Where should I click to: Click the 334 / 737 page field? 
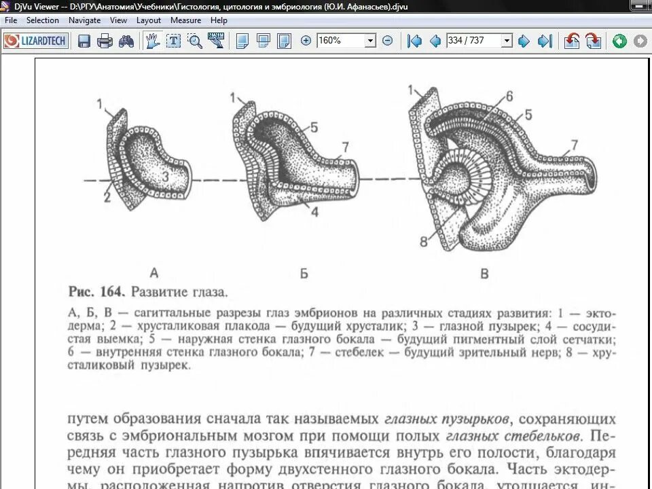474,40
